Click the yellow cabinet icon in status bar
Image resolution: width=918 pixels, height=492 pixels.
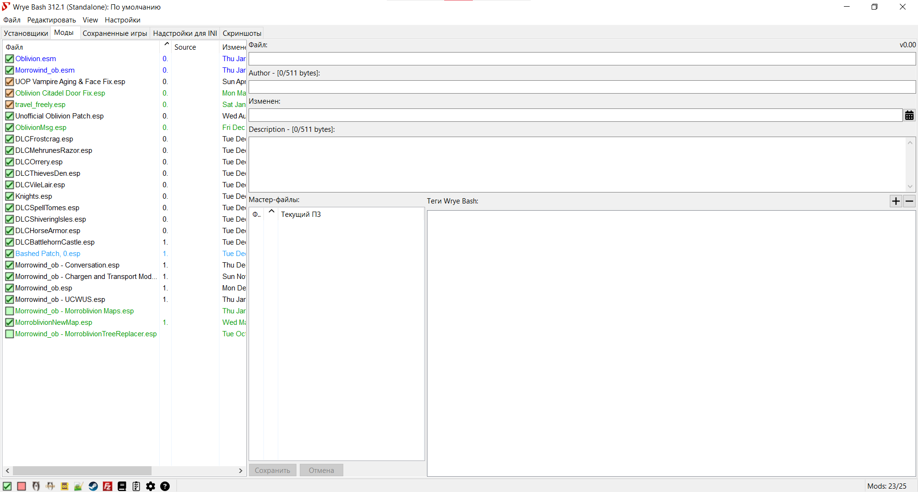pyautogui.click(x=65, y=486)
